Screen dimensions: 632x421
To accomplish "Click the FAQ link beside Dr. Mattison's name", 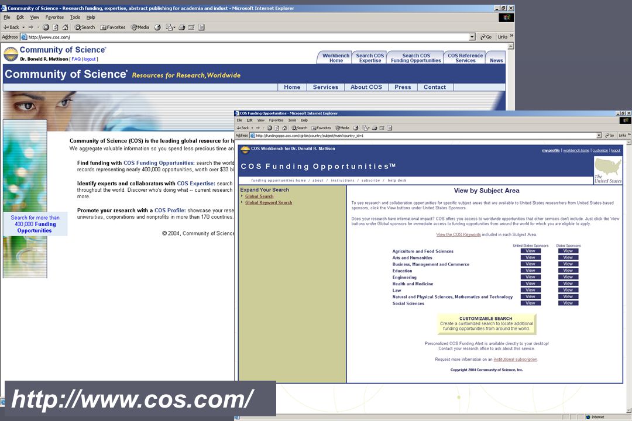I will click(x=76, y=59).
